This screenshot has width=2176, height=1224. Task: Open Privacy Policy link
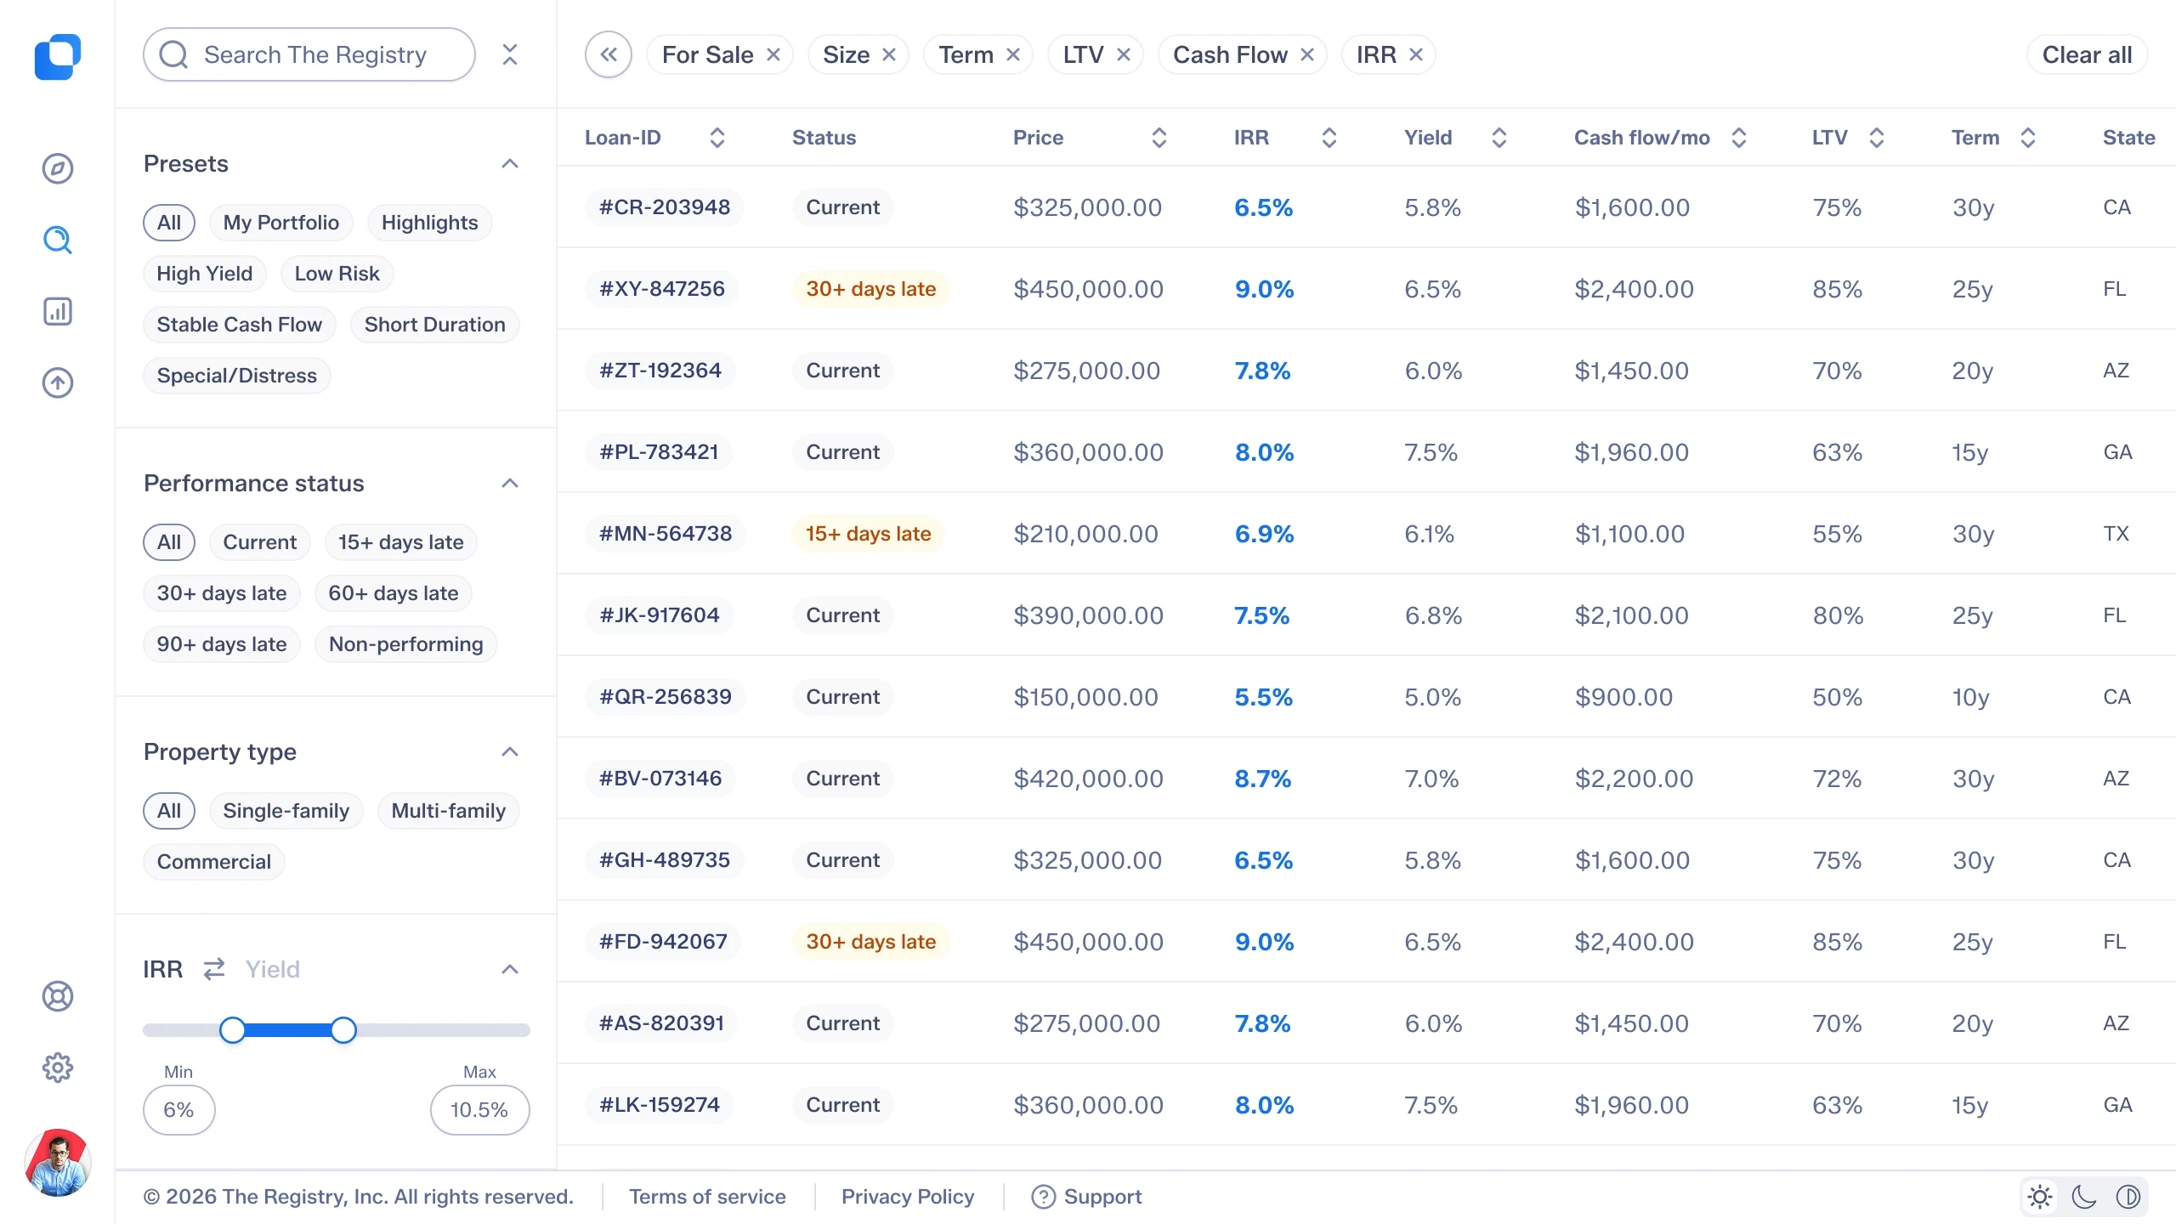click(908, 1197)
